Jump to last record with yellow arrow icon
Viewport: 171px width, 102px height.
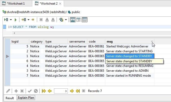(78, 91)
